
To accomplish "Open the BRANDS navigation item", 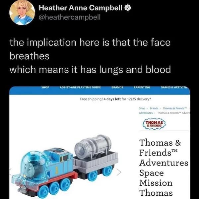I will point(117,88).
